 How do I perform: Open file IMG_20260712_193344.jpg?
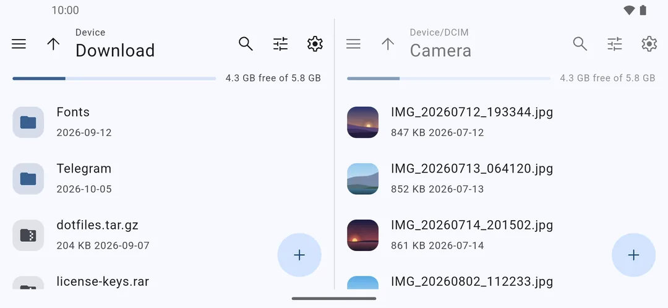point(502,122)
